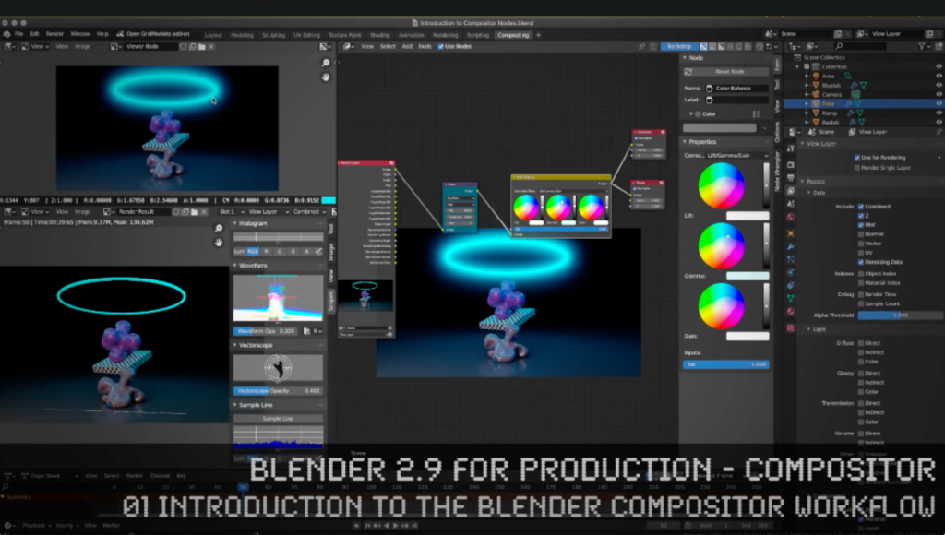Collapse the Histogram panel

[x=234, y=223]
